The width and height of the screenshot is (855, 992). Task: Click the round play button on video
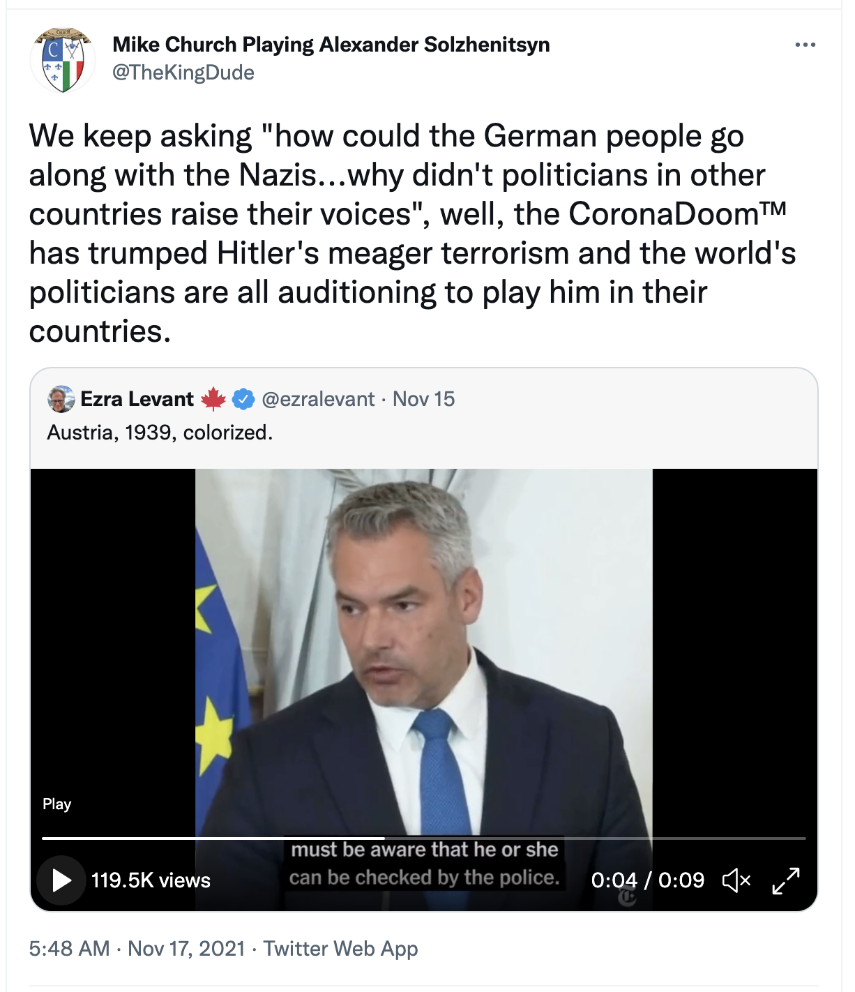pyautogui.click(x=61, y=880)
